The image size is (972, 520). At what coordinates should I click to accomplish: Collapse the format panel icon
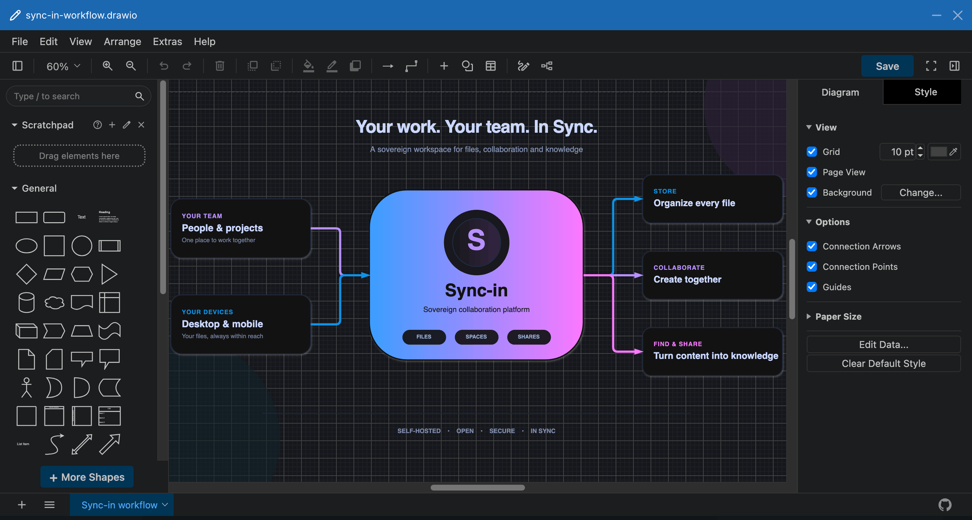[x=954, y=66]
